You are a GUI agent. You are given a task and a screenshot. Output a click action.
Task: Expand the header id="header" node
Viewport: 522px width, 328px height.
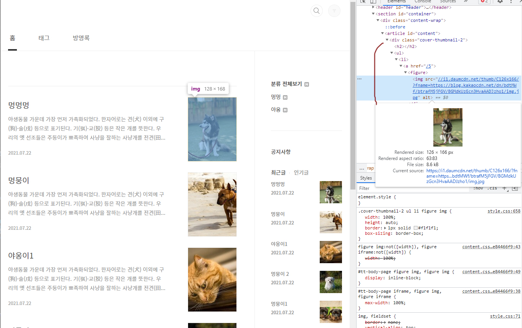point(373,7)
